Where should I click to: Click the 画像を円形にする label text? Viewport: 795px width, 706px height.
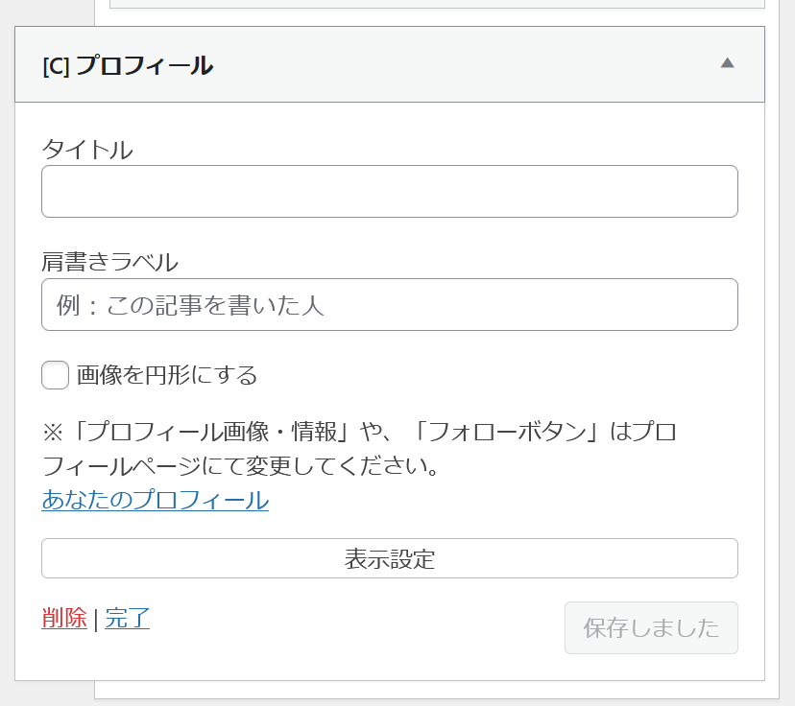pos(167,375)
